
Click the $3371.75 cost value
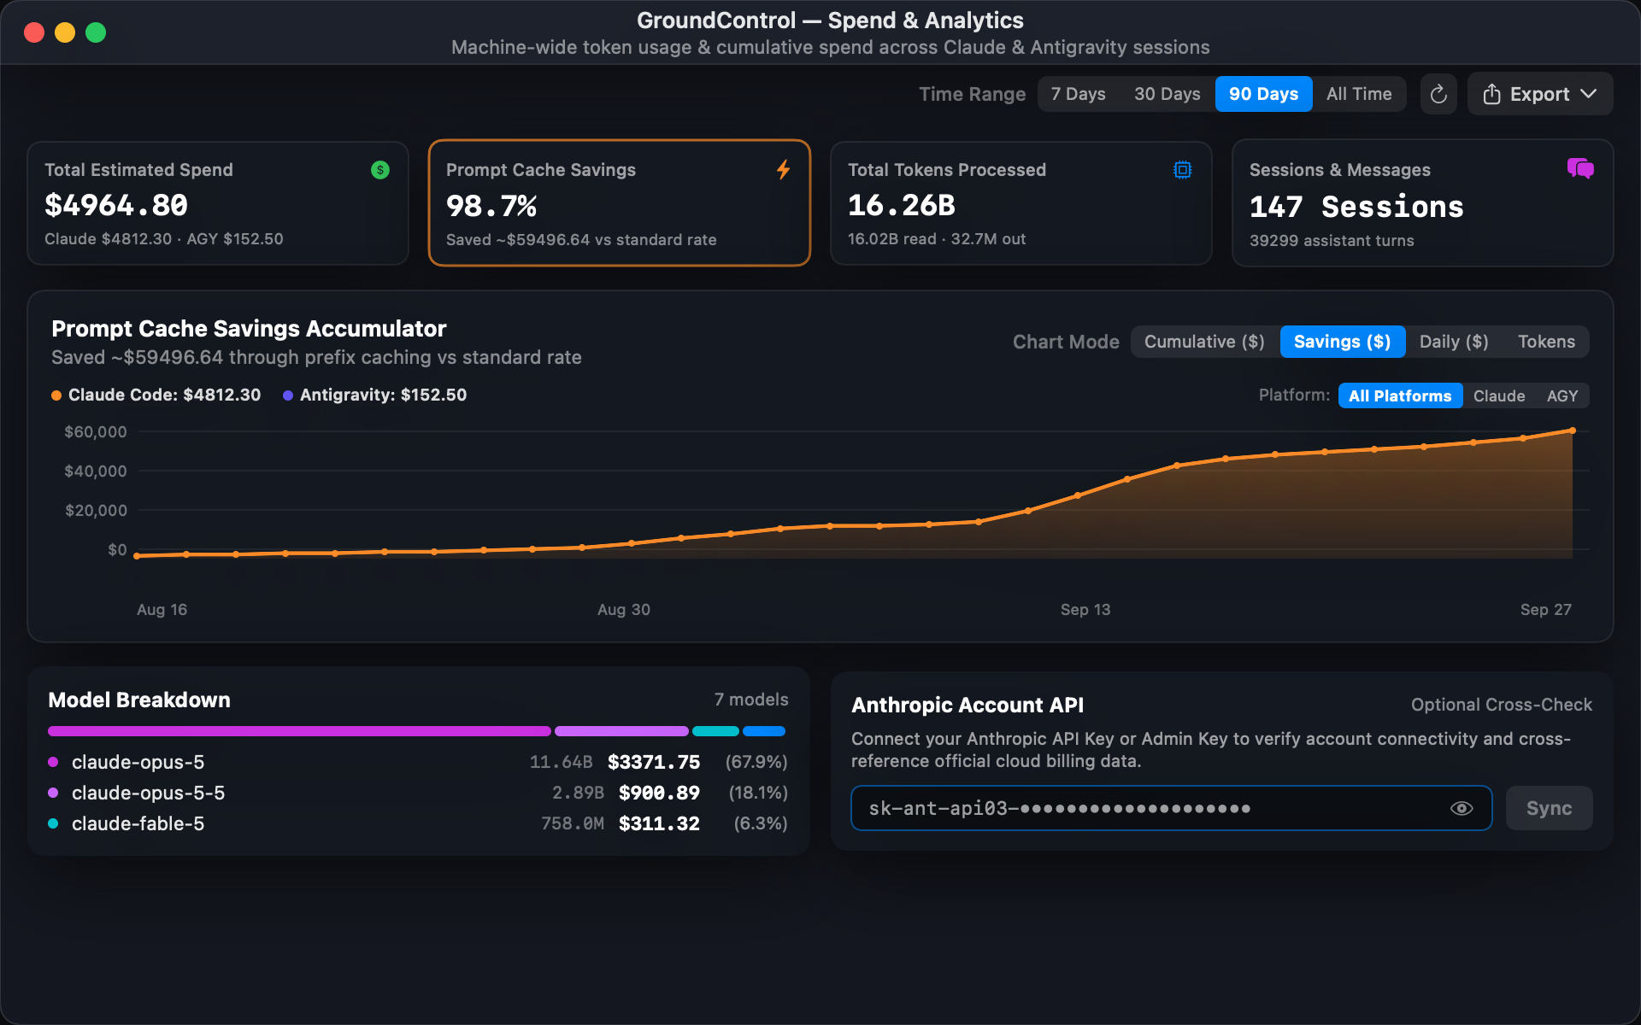click(x=654, y=762)
